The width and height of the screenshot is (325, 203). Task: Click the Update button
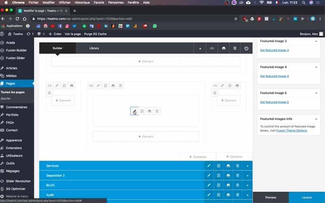point(307,197)
